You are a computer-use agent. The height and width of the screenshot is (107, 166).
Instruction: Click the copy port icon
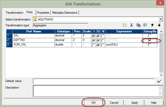point(139,25)
